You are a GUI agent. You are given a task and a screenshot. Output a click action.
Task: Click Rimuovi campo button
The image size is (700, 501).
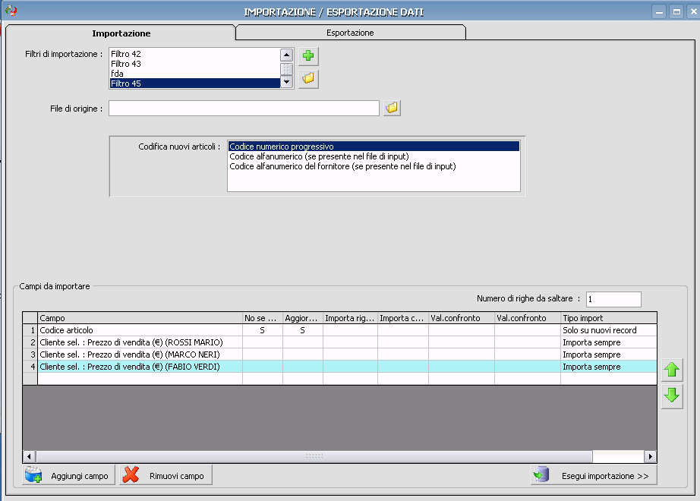[x=166, y=475]
